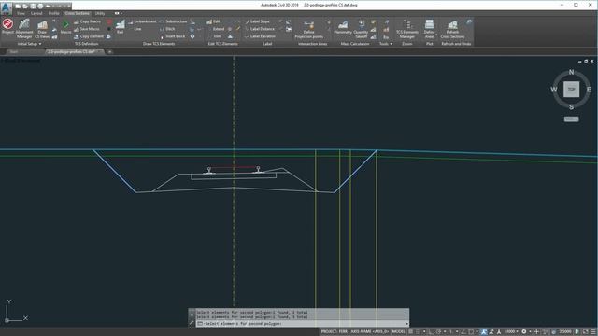This screenshot has width=598, height=336.
Task: Toggle annotation visibility highlighted status bar icon
Action: [x=484, y=332]
